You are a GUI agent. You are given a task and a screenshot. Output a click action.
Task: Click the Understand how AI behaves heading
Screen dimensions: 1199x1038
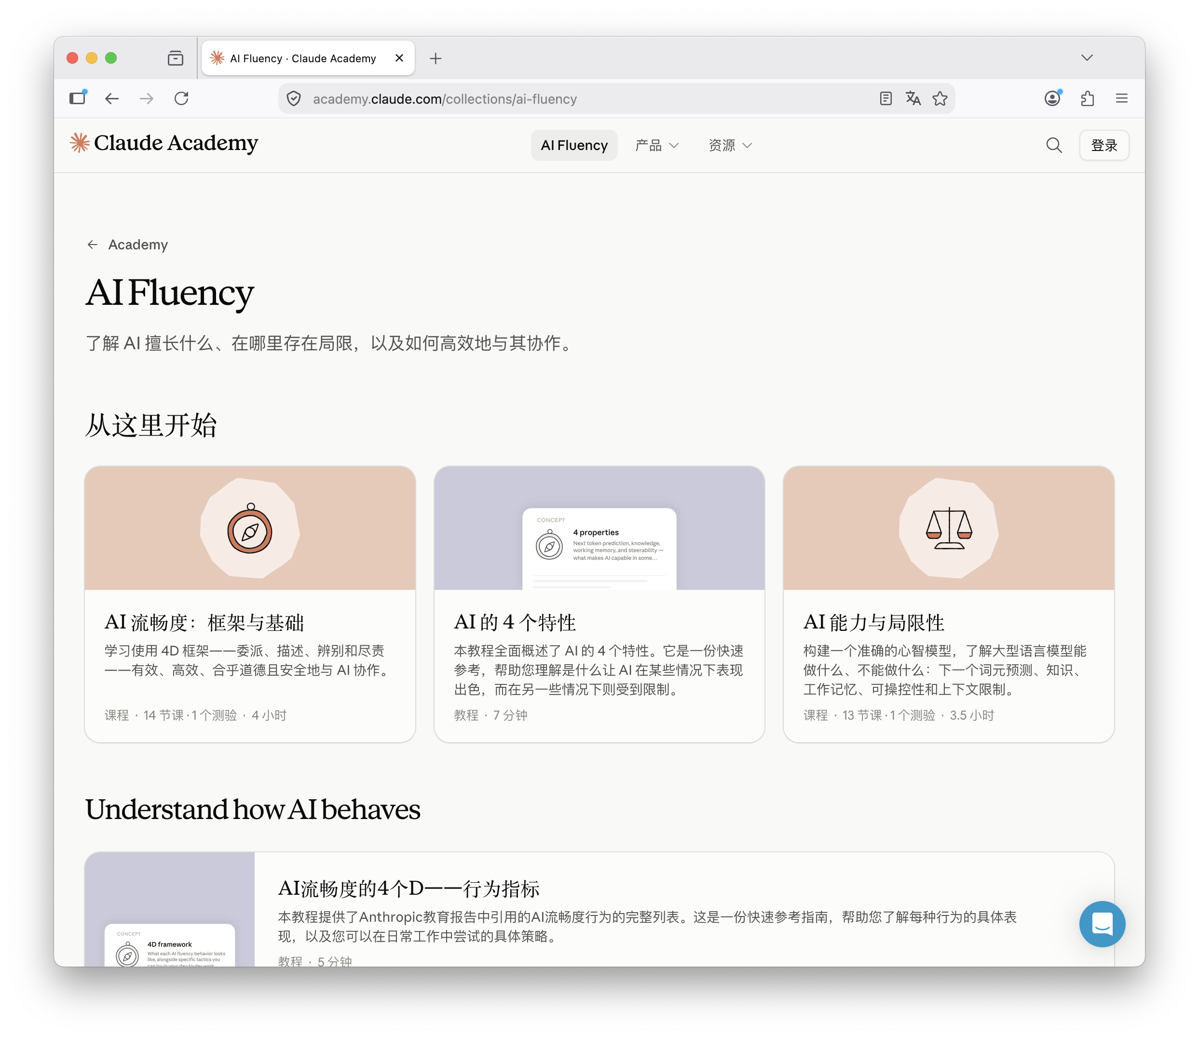(x=253, y=809)
